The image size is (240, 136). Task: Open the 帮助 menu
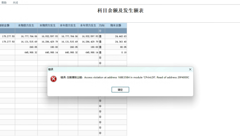(x=4, y=2)
